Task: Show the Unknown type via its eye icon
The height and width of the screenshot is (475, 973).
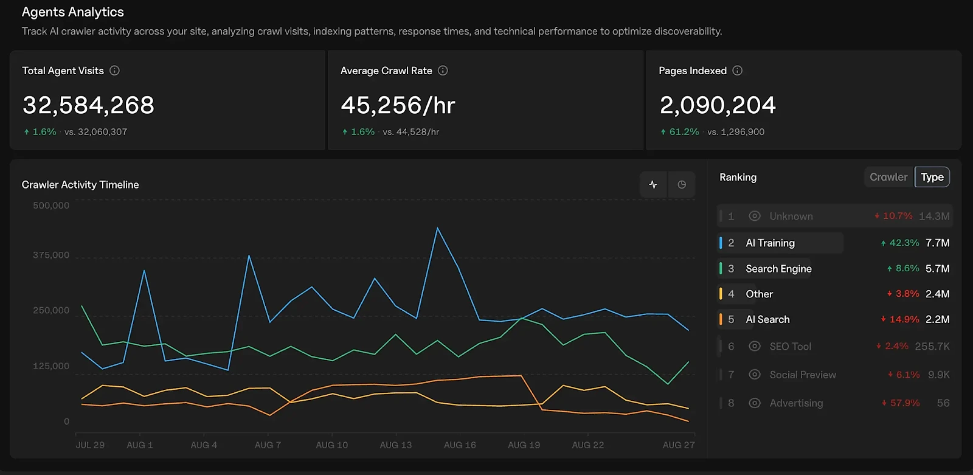Action: (755, 216)
